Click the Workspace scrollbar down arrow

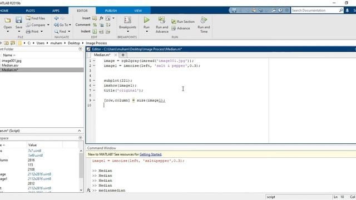pyautogui.click(x=81, y=190)
